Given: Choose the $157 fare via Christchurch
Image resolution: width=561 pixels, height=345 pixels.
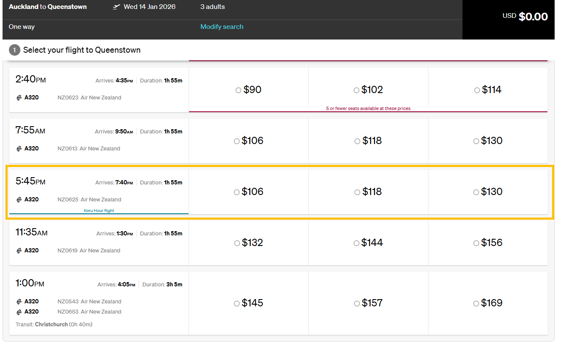Looking at the screenshot, I should [x=357, y=303].
